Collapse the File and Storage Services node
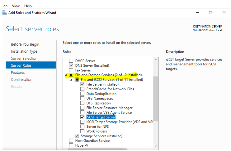The image size is (231, 151). pos(65,75)
